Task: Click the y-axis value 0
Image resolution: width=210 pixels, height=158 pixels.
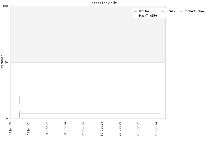Action: click(7, 118)
